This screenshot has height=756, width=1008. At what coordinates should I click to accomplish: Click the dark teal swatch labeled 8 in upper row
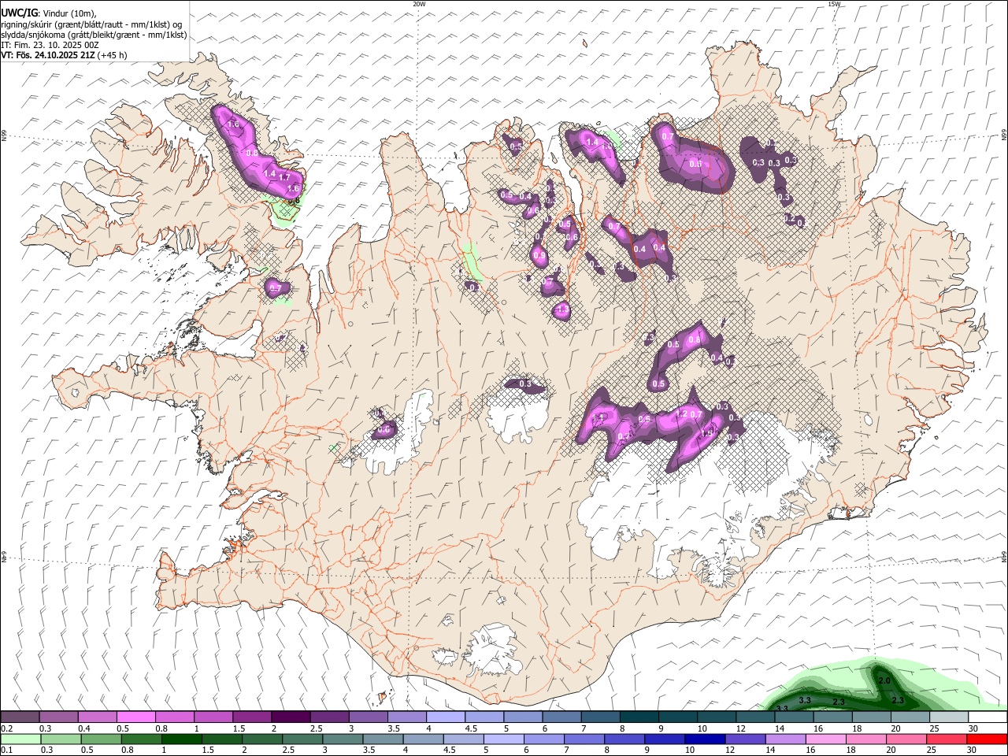point(639,717)
